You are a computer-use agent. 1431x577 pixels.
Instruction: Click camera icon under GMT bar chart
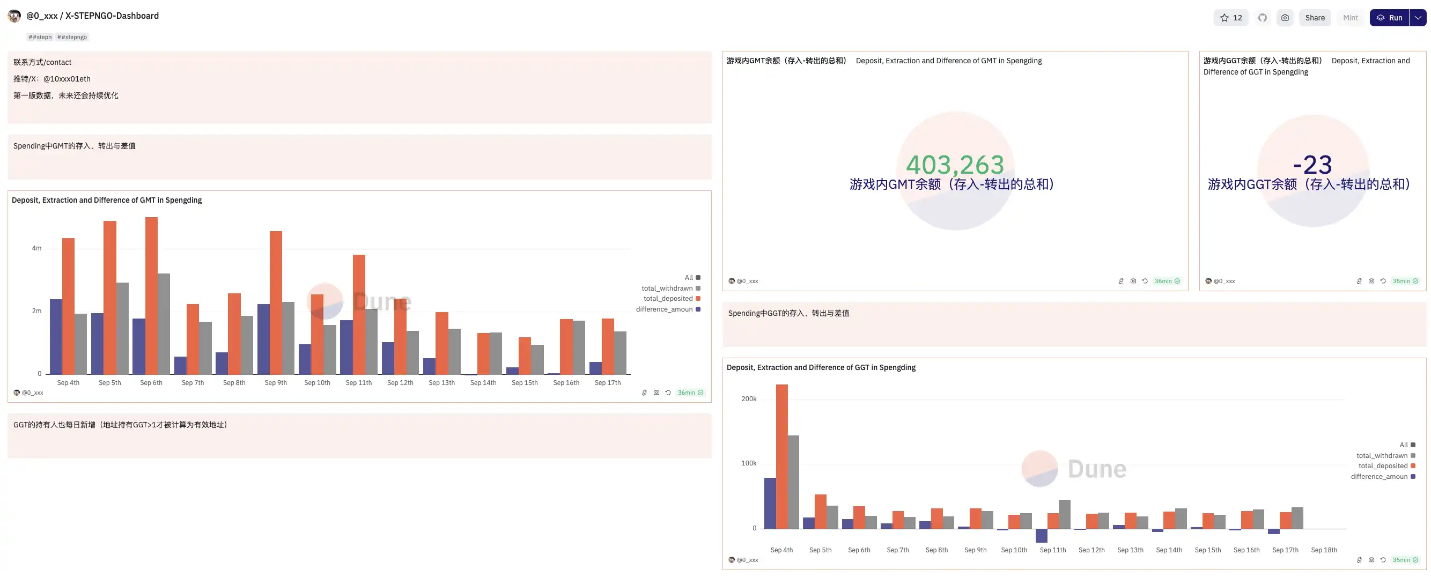[x=657, y=393]
